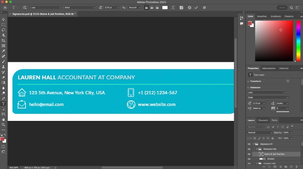Select the Eraser tool

pos(3,77)
